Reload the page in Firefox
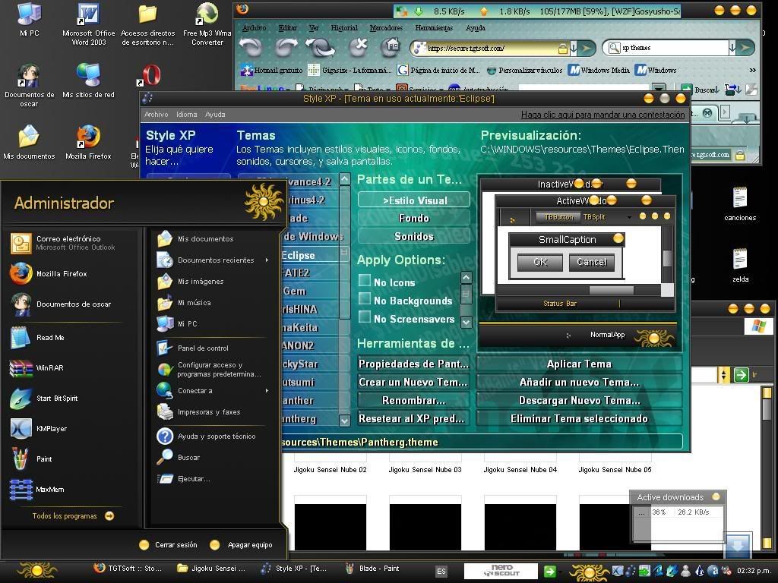 click(x=321, y=48)
